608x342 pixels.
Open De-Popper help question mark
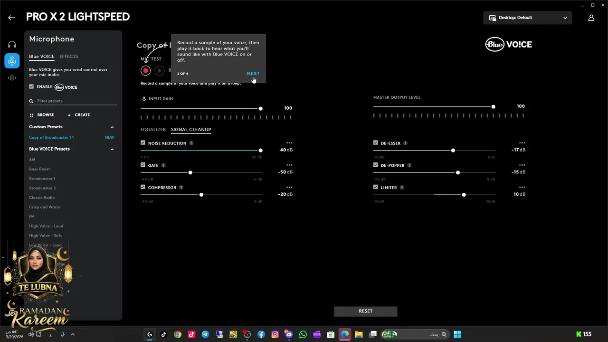(409, 165)
